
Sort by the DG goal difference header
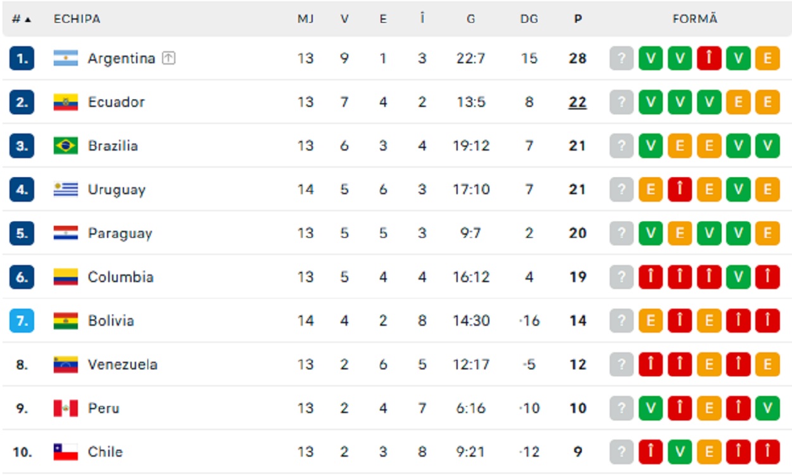pos(529,19)
